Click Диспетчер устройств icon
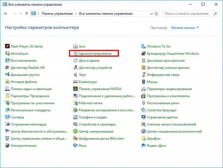 click(75, 68)
